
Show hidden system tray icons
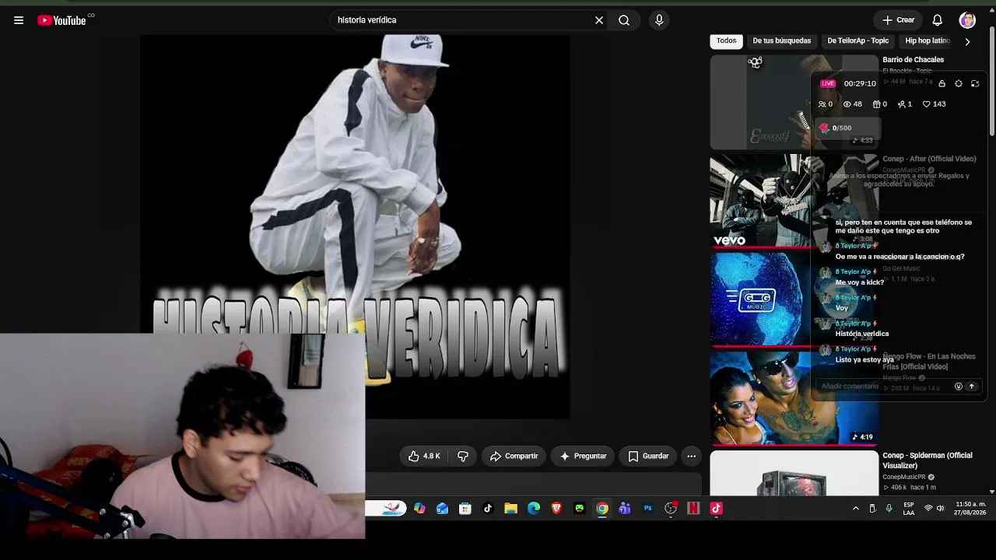856,509
